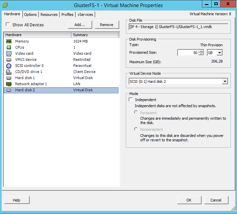Select the Video card monitor icon
The height and width of the screenshot is (214, 237).
coord(9,53)
